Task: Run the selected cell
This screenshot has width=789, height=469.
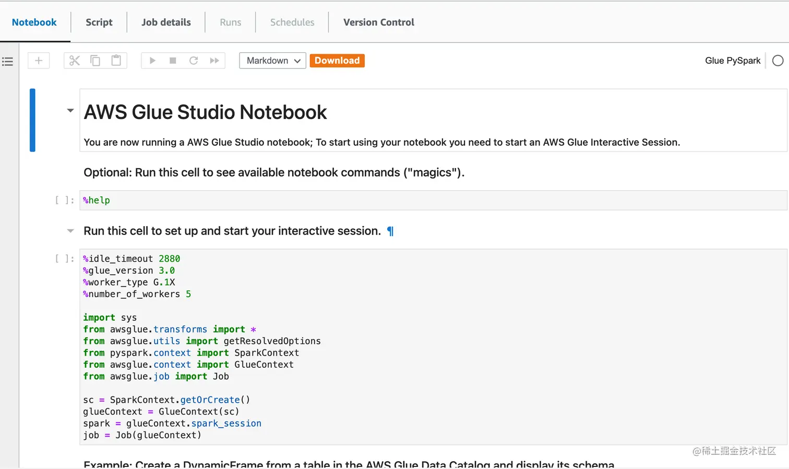Action: click(152, 61)
